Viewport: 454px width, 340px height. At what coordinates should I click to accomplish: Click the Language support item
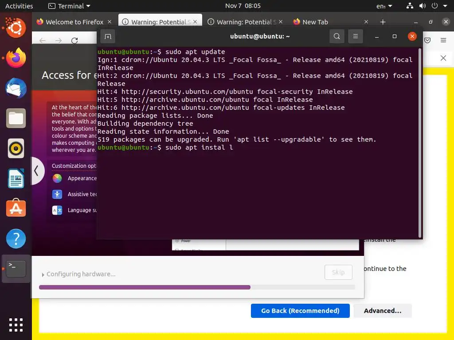click(74, 210)
